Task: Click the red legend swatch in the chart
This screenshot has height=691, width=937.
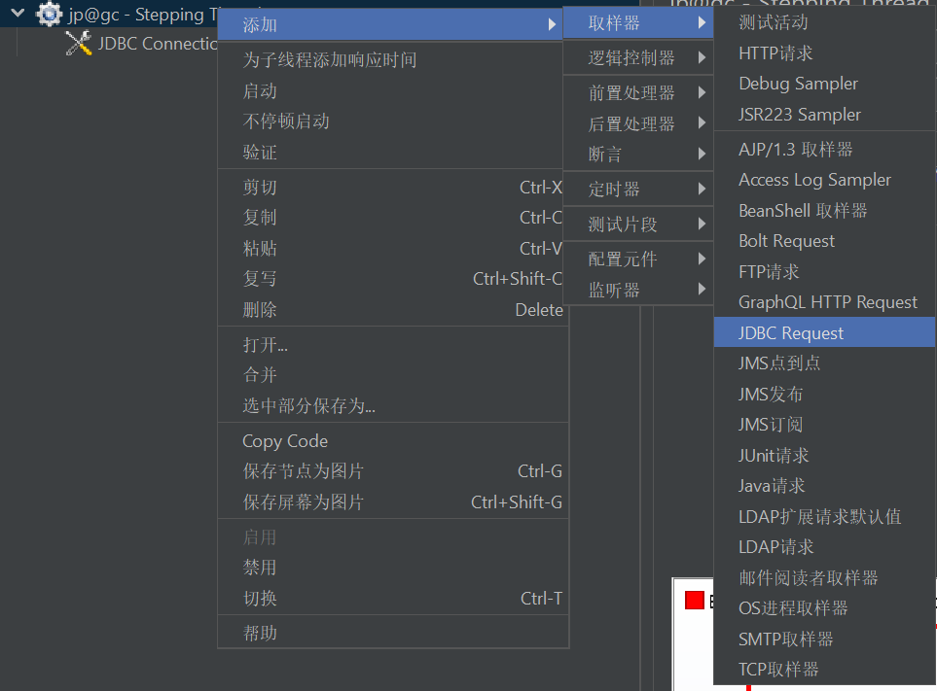Action: coord(695,600)
